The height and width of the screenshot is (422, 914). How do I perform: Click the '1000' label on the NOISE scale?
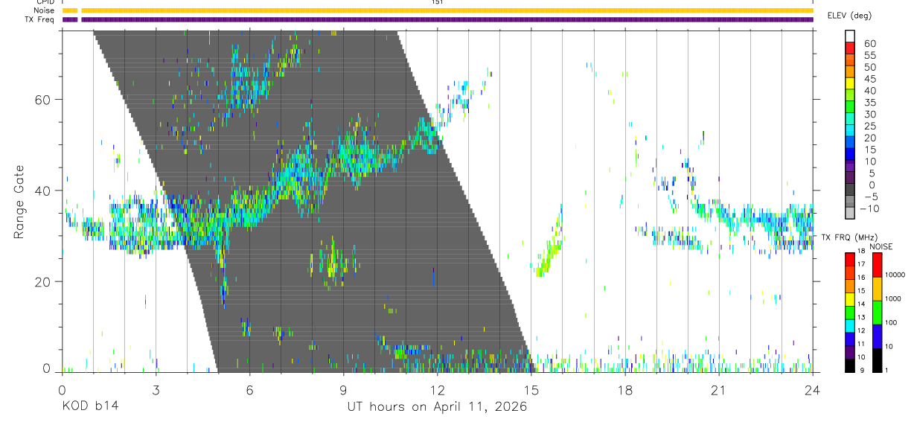click(x=893, y=298)
